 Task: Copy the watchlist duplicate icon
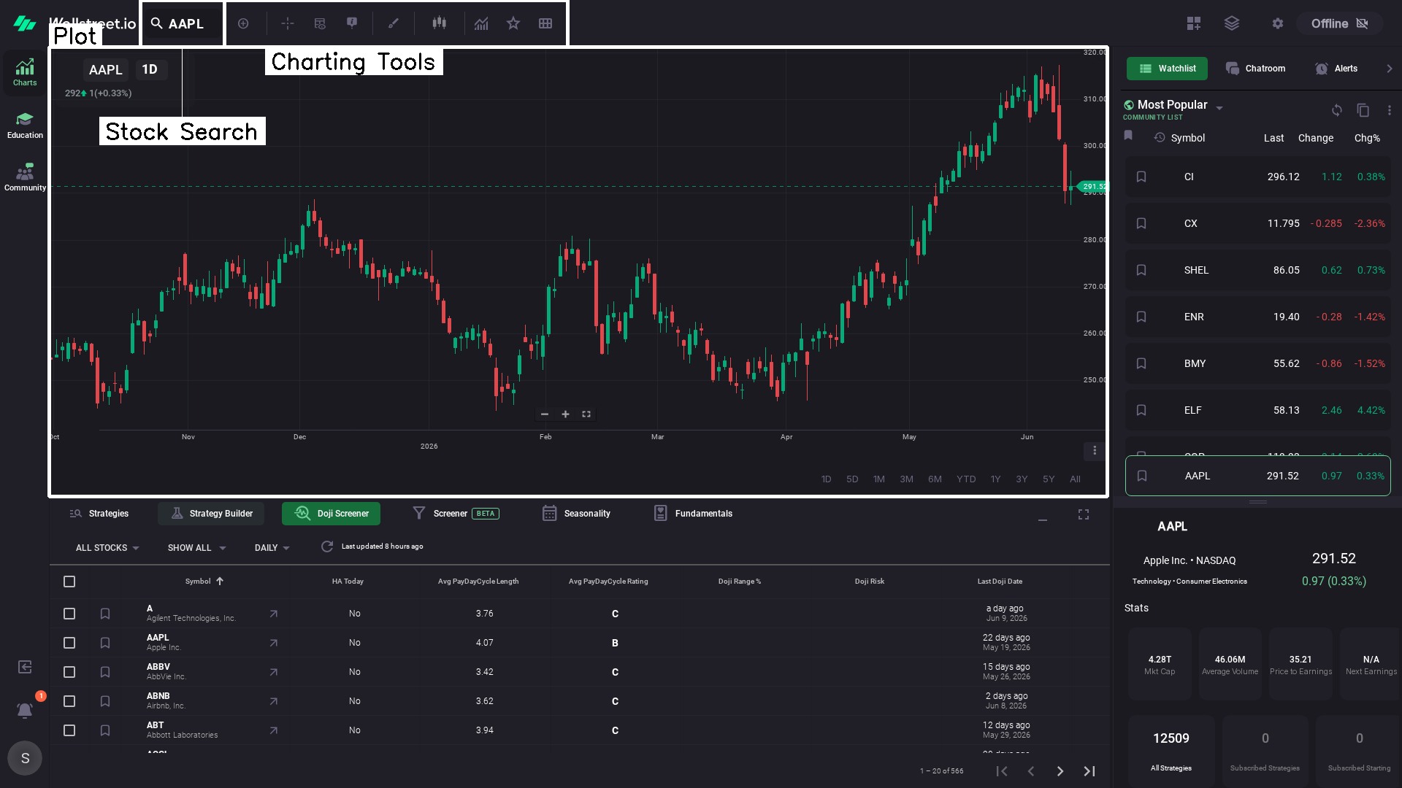click(1363, 110)
